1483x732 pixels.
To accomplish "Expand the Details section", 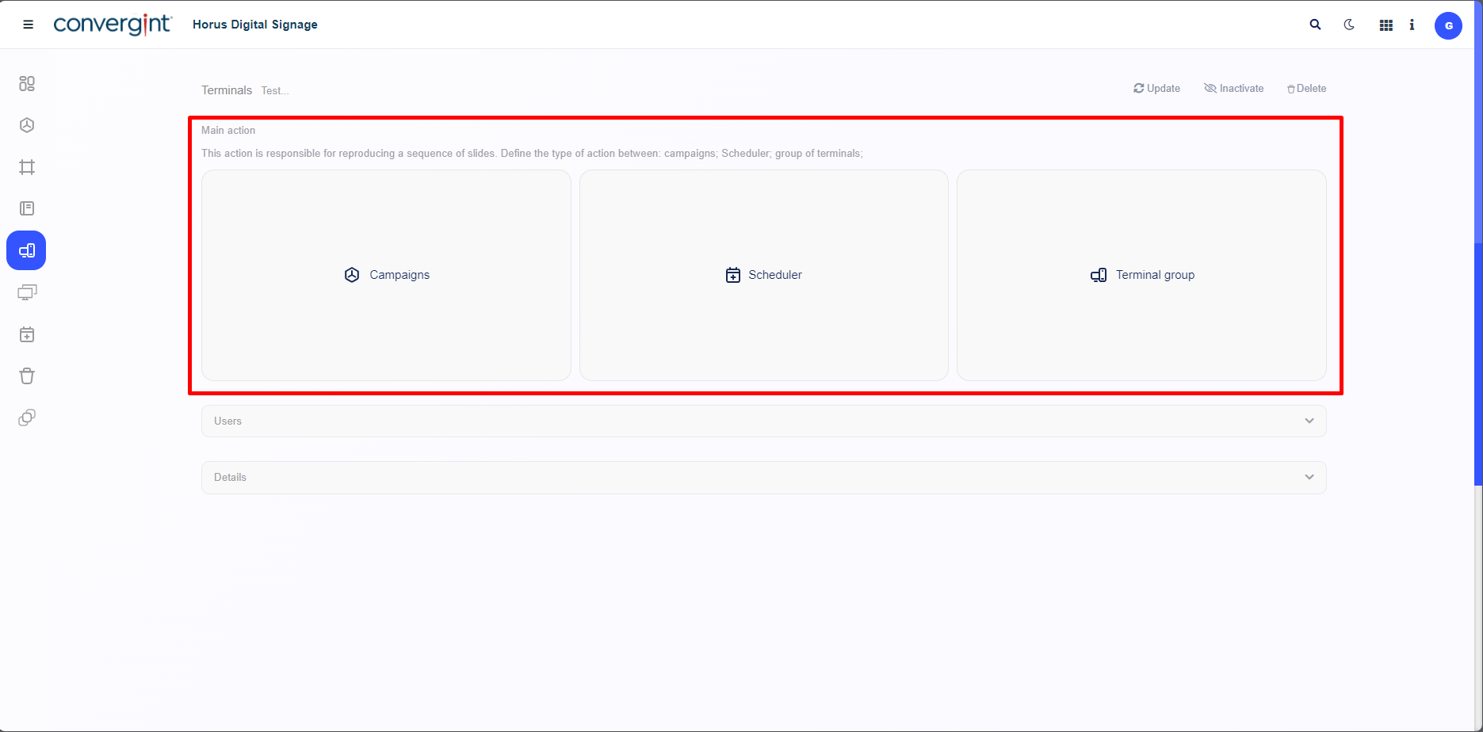I will 763,477.
